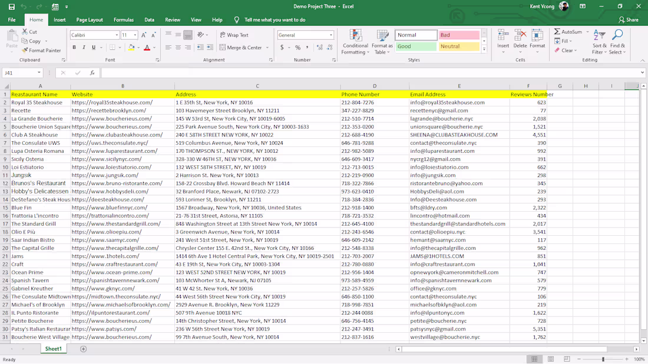Toggle Wrap Text on selected cells

tap(234, 35)
